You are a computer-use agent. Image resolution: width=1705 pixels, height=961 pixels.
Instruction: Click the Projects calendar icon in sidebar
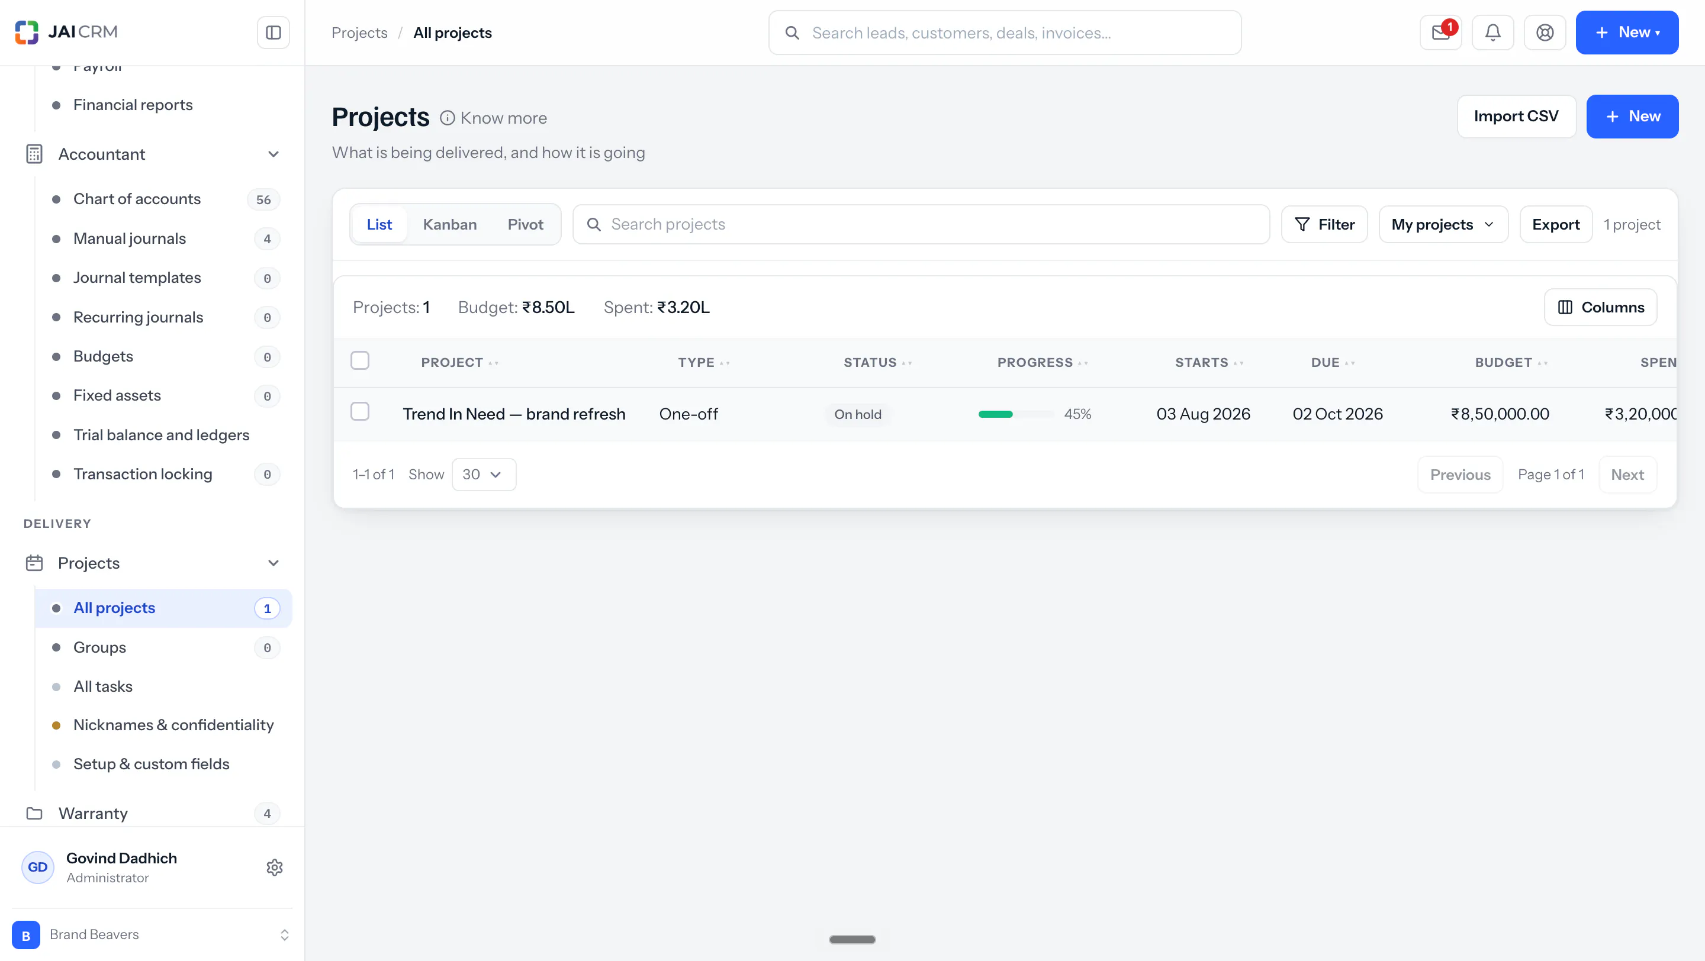coord(34,563)
